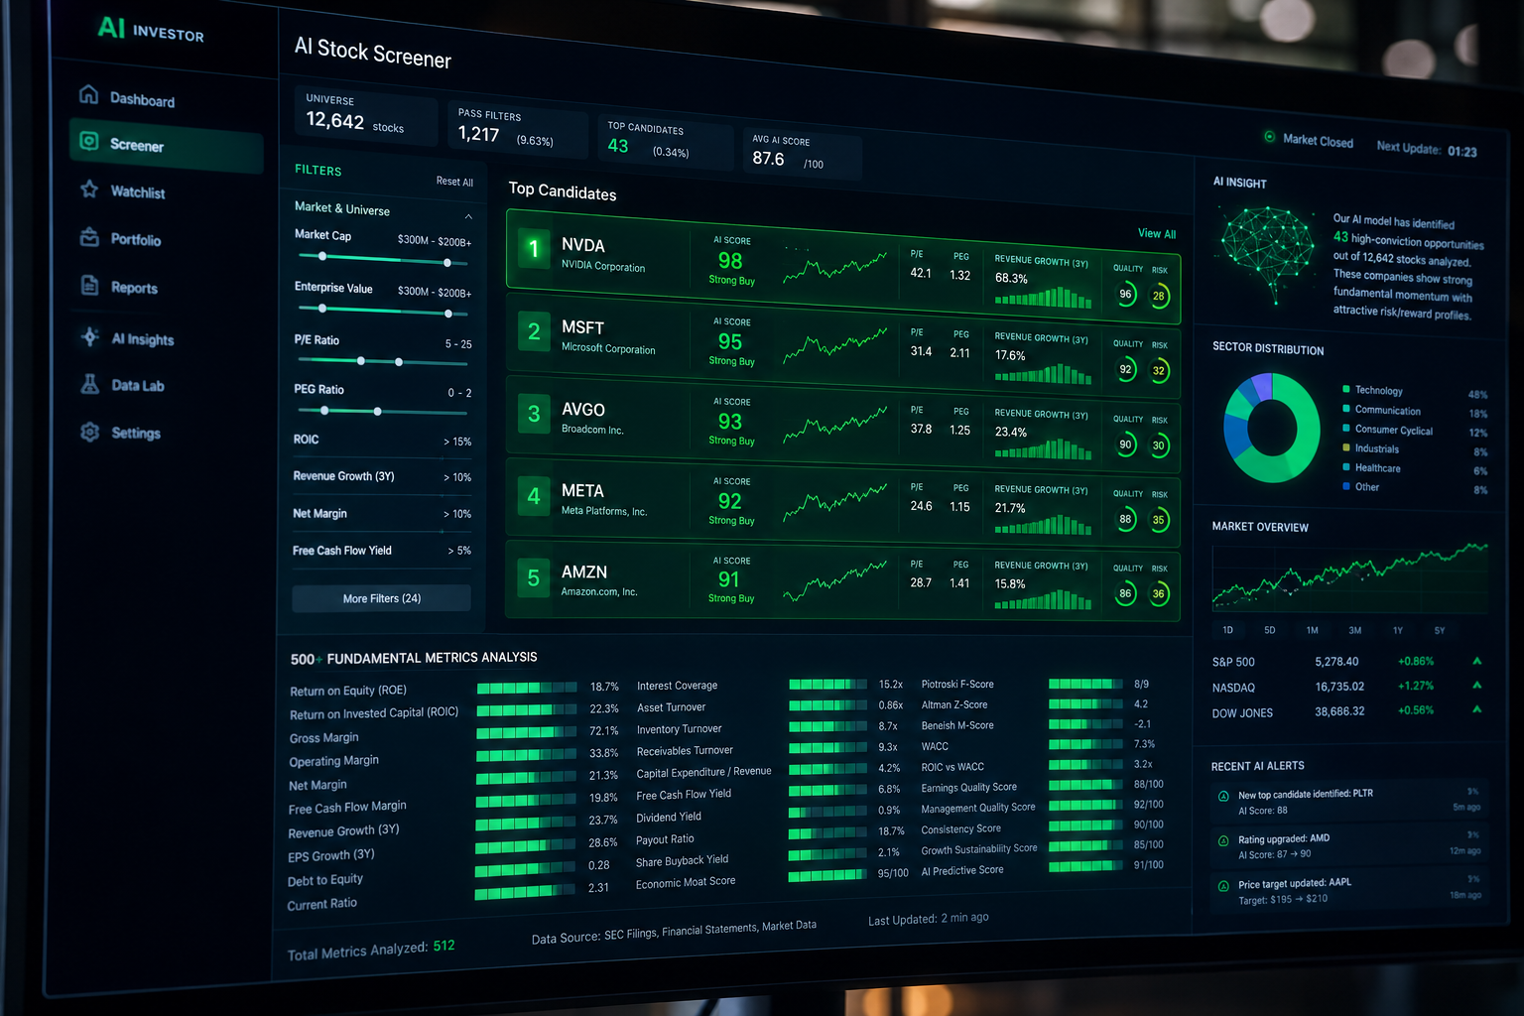Switch market chart to 1M range
Viewport: 1524px width, 1016px height.
click(1312, 630)
